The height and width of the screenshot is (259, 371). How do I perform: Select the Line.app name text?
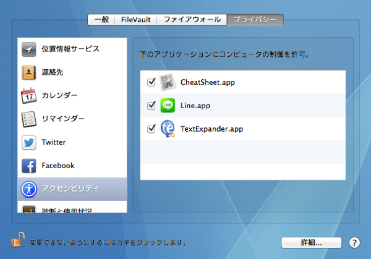click(x=195, y=106)
